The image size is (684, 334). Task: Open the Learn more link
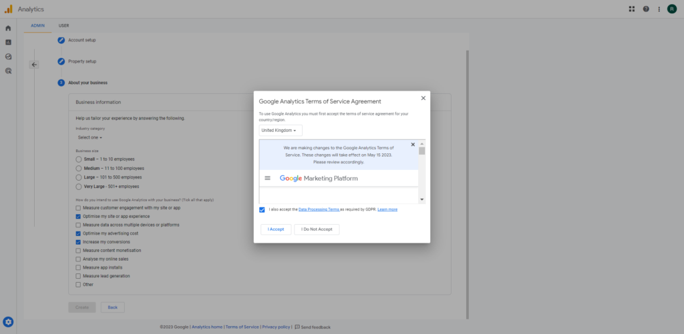tap(387, 209)
